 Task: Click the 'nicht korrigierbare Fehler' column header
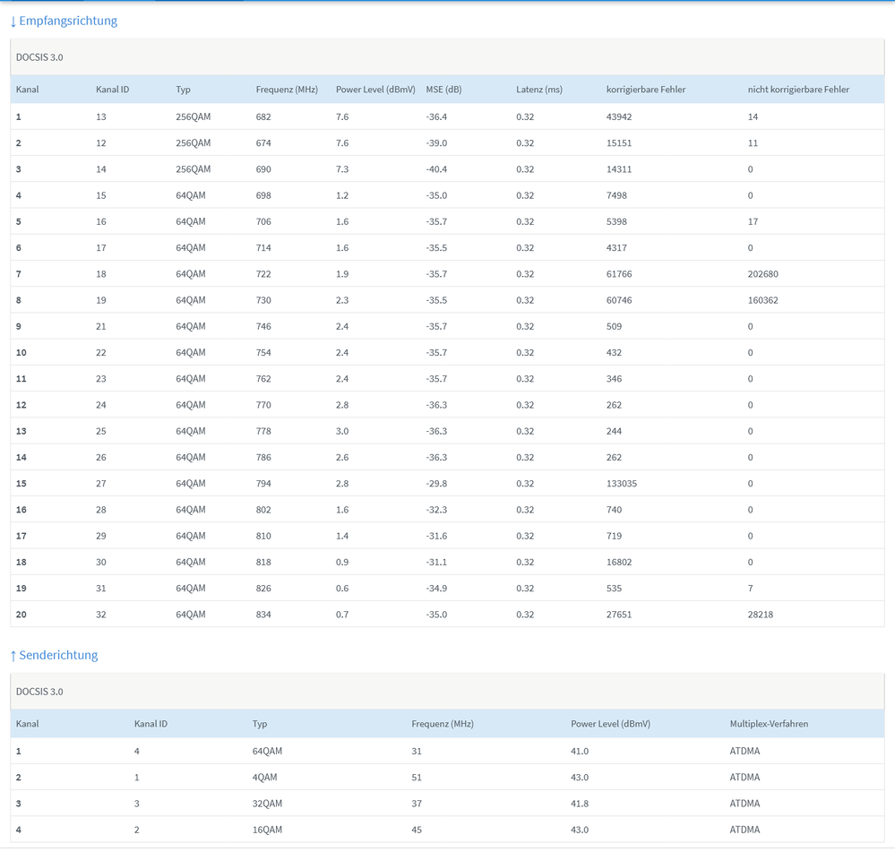pyautogui.click(x=798, y=90)
